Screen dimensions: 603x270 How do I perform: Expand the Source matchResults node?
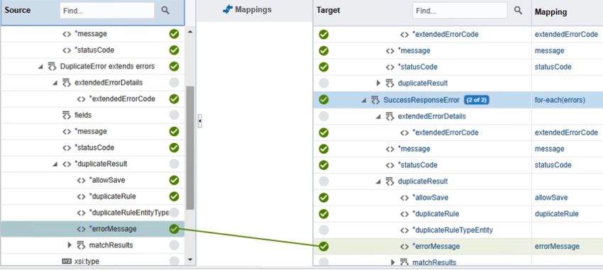point(70,244)
